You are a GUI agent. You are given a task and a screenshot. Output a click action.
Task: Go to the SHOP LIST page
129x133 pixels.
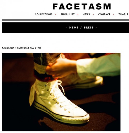68,14
